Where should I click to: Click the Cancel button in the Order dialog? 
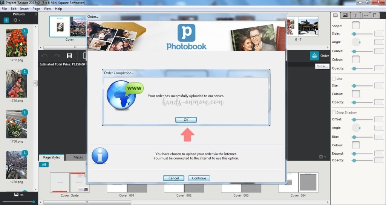[x=173, y=178]
